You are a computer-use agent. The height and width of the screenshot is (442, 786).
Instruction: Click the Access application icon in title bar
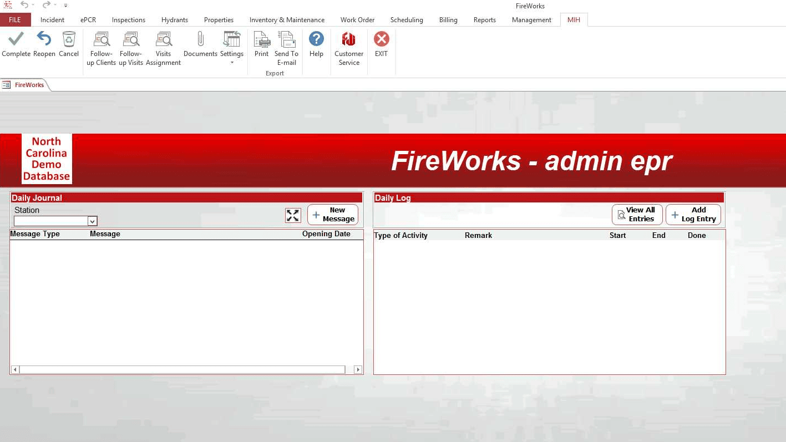pos(8,5)
